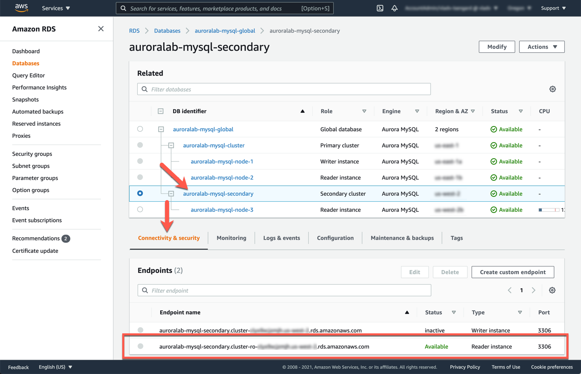Select the auroralab-mysql-global radio button
Viewport: 581px width, 374px height.
point(140,129)
